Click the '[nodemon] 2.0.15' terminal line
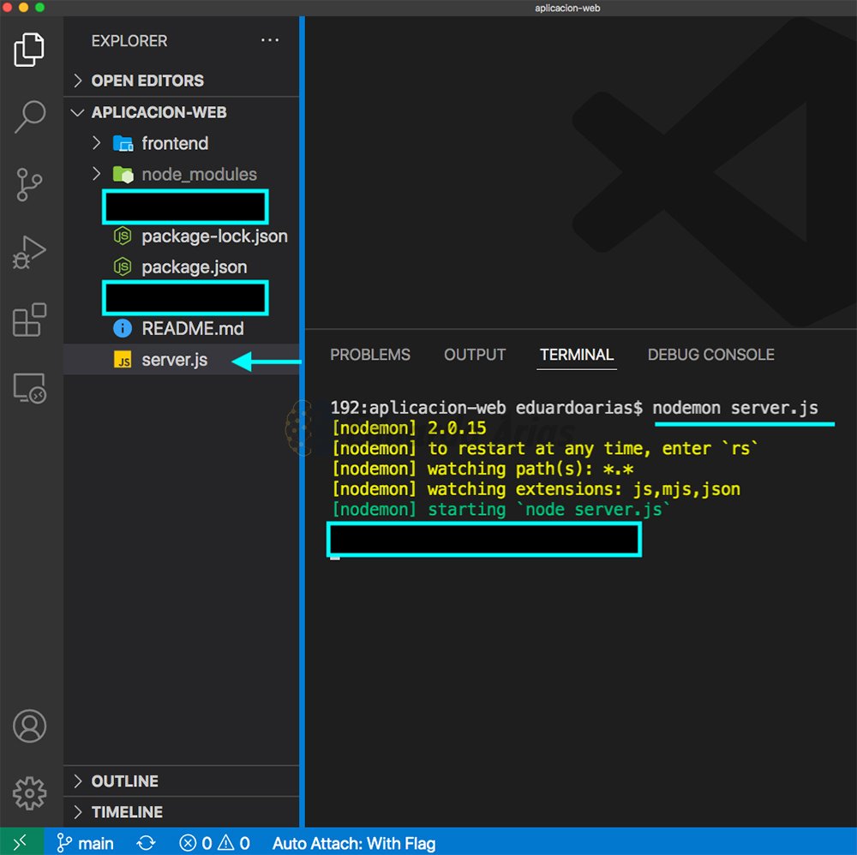The height and width of the screenshot is (855, 857). (409, 427)
